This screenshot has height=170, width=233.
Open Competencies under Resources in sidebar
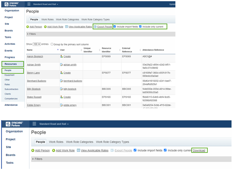[x=11, y=98]
